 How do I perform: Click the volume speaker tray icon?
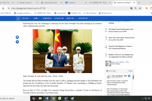tap(149, 98)
